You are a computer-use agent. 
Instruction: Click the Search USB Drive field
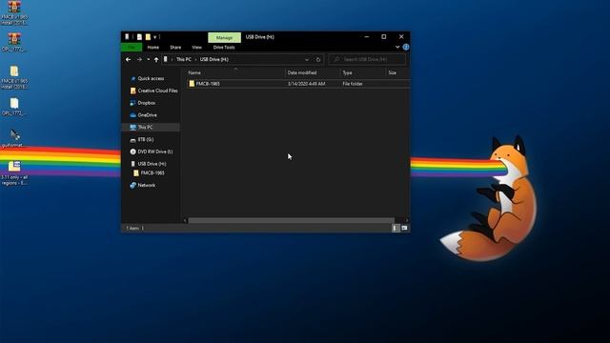367,59
